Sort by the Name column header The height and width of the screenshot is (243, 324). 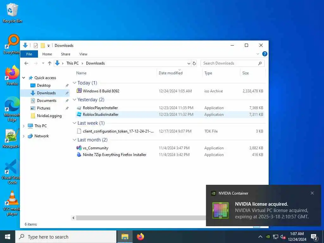[115, 73]
